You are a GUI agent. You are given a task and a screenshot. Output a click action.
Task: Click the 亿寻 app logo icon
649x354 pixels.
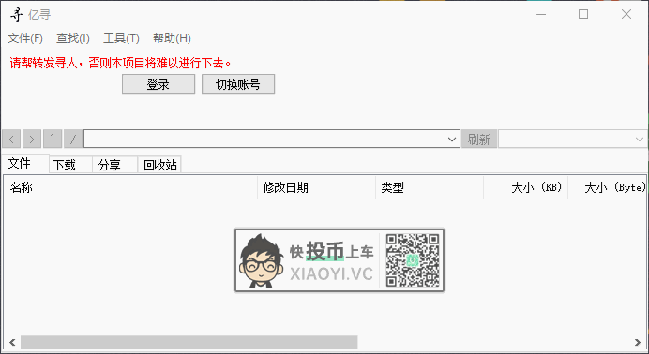(x=16, y=14)
